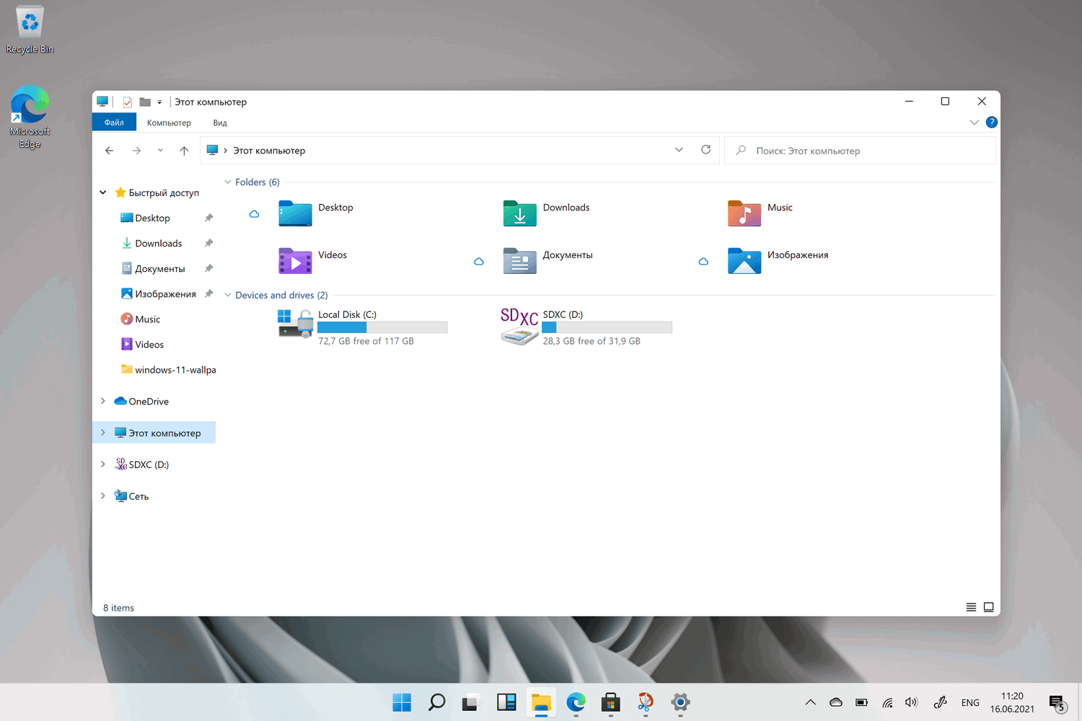
Task: Collapse the Devices and drives (2) group
Action: [x=228, y=295]
